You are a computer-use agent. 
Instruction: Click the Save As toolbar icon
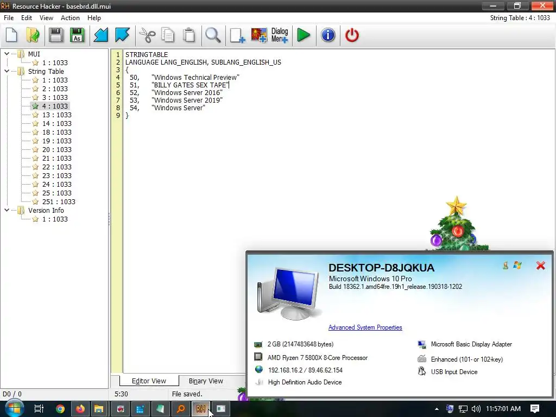click(77, 35)
